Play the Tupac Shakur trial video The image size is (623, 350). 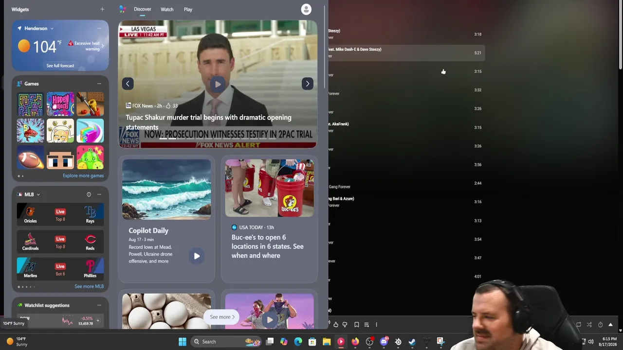(x=218, y=84)
